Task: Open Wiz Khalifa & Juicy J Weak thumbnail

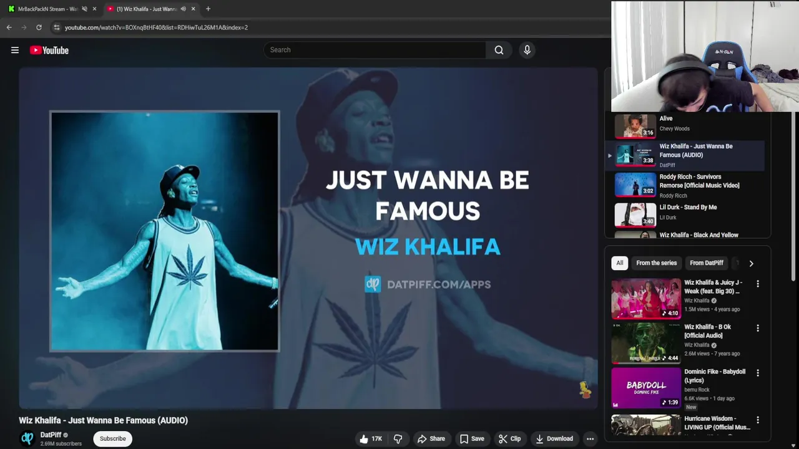Action: point(646,299)
